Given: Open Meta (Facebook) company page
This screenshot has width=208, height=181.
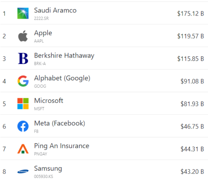Looking at the screenshot, I should pyautogui.click(x=59, y=123).
